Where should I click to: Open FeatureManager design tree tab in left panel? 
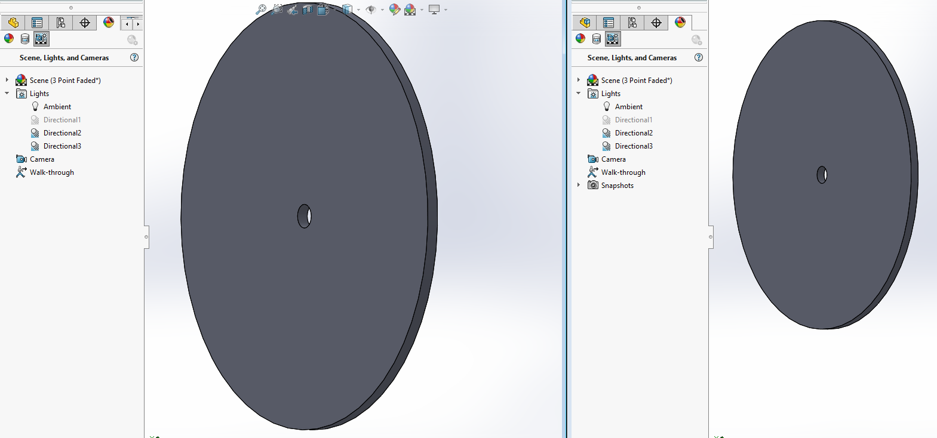pyautogui.click(x=13, y=23)
